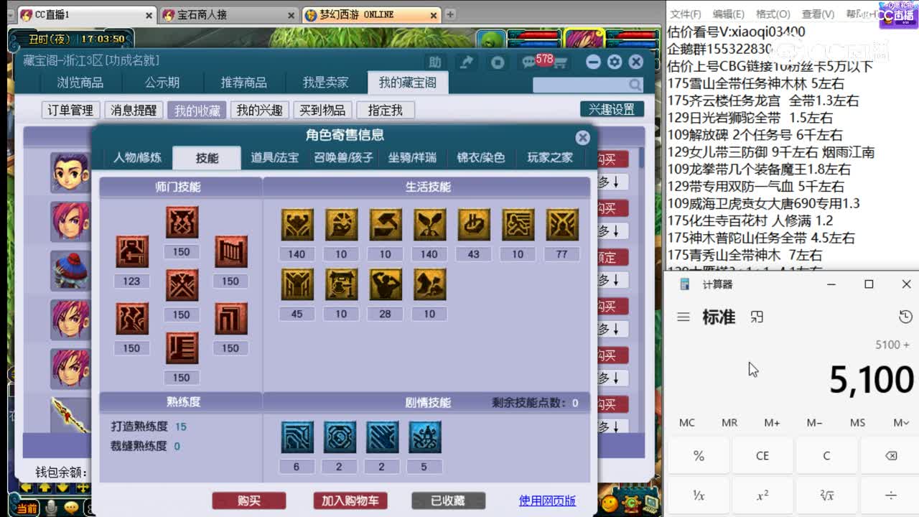Open the Calculator memory M dropdown
The image size is (919, 517).
900,423
